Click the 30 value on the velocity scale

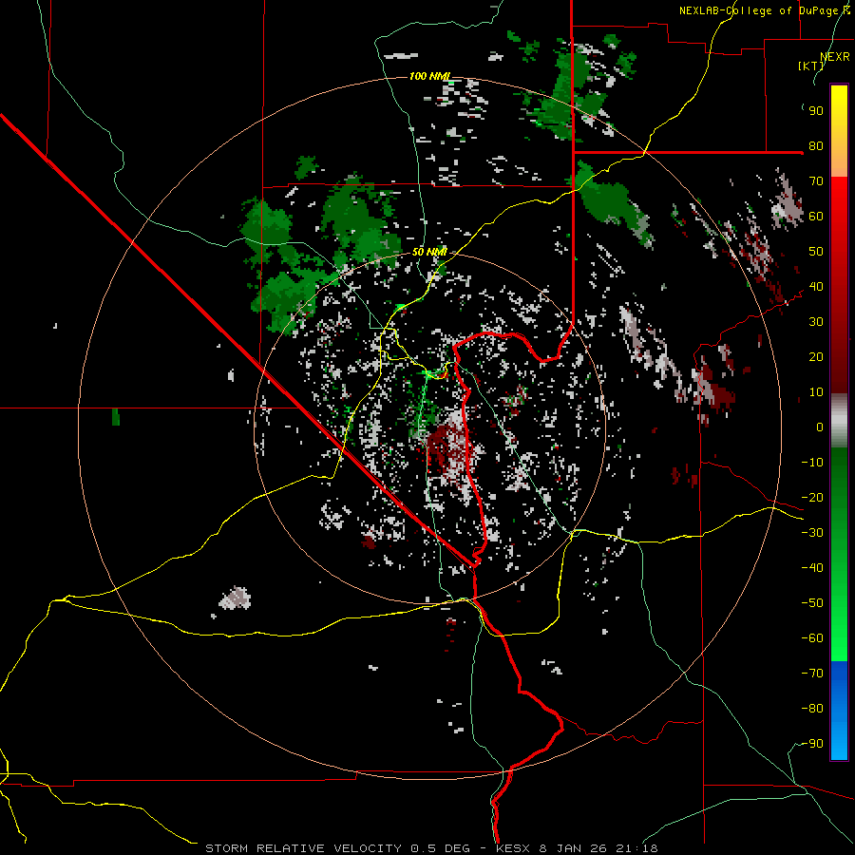click(x=816, y=322)
